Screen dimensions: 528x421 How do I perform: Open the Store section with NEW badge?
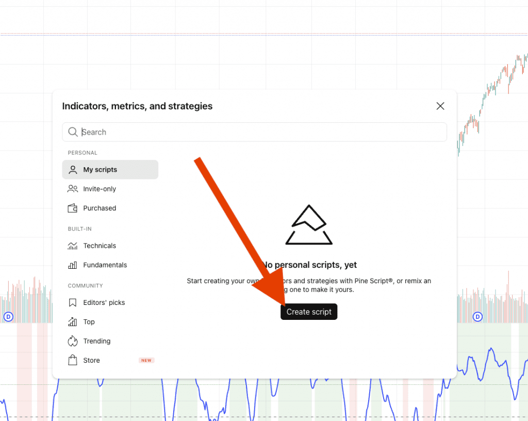click(90, 360)
